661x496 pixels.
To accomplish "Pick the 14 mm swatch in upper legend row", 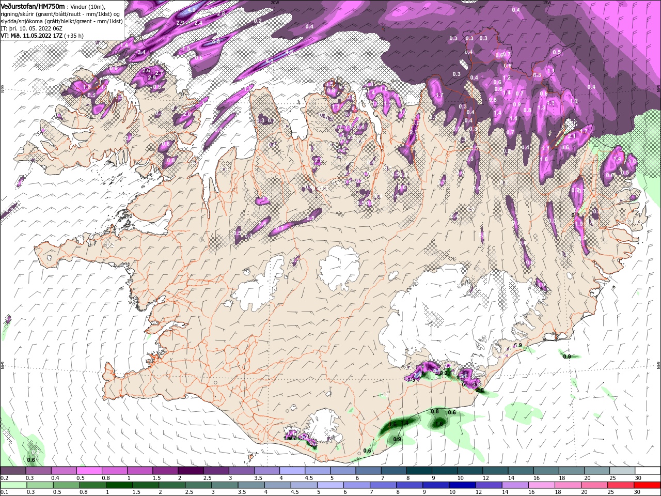I will (521, 471).
